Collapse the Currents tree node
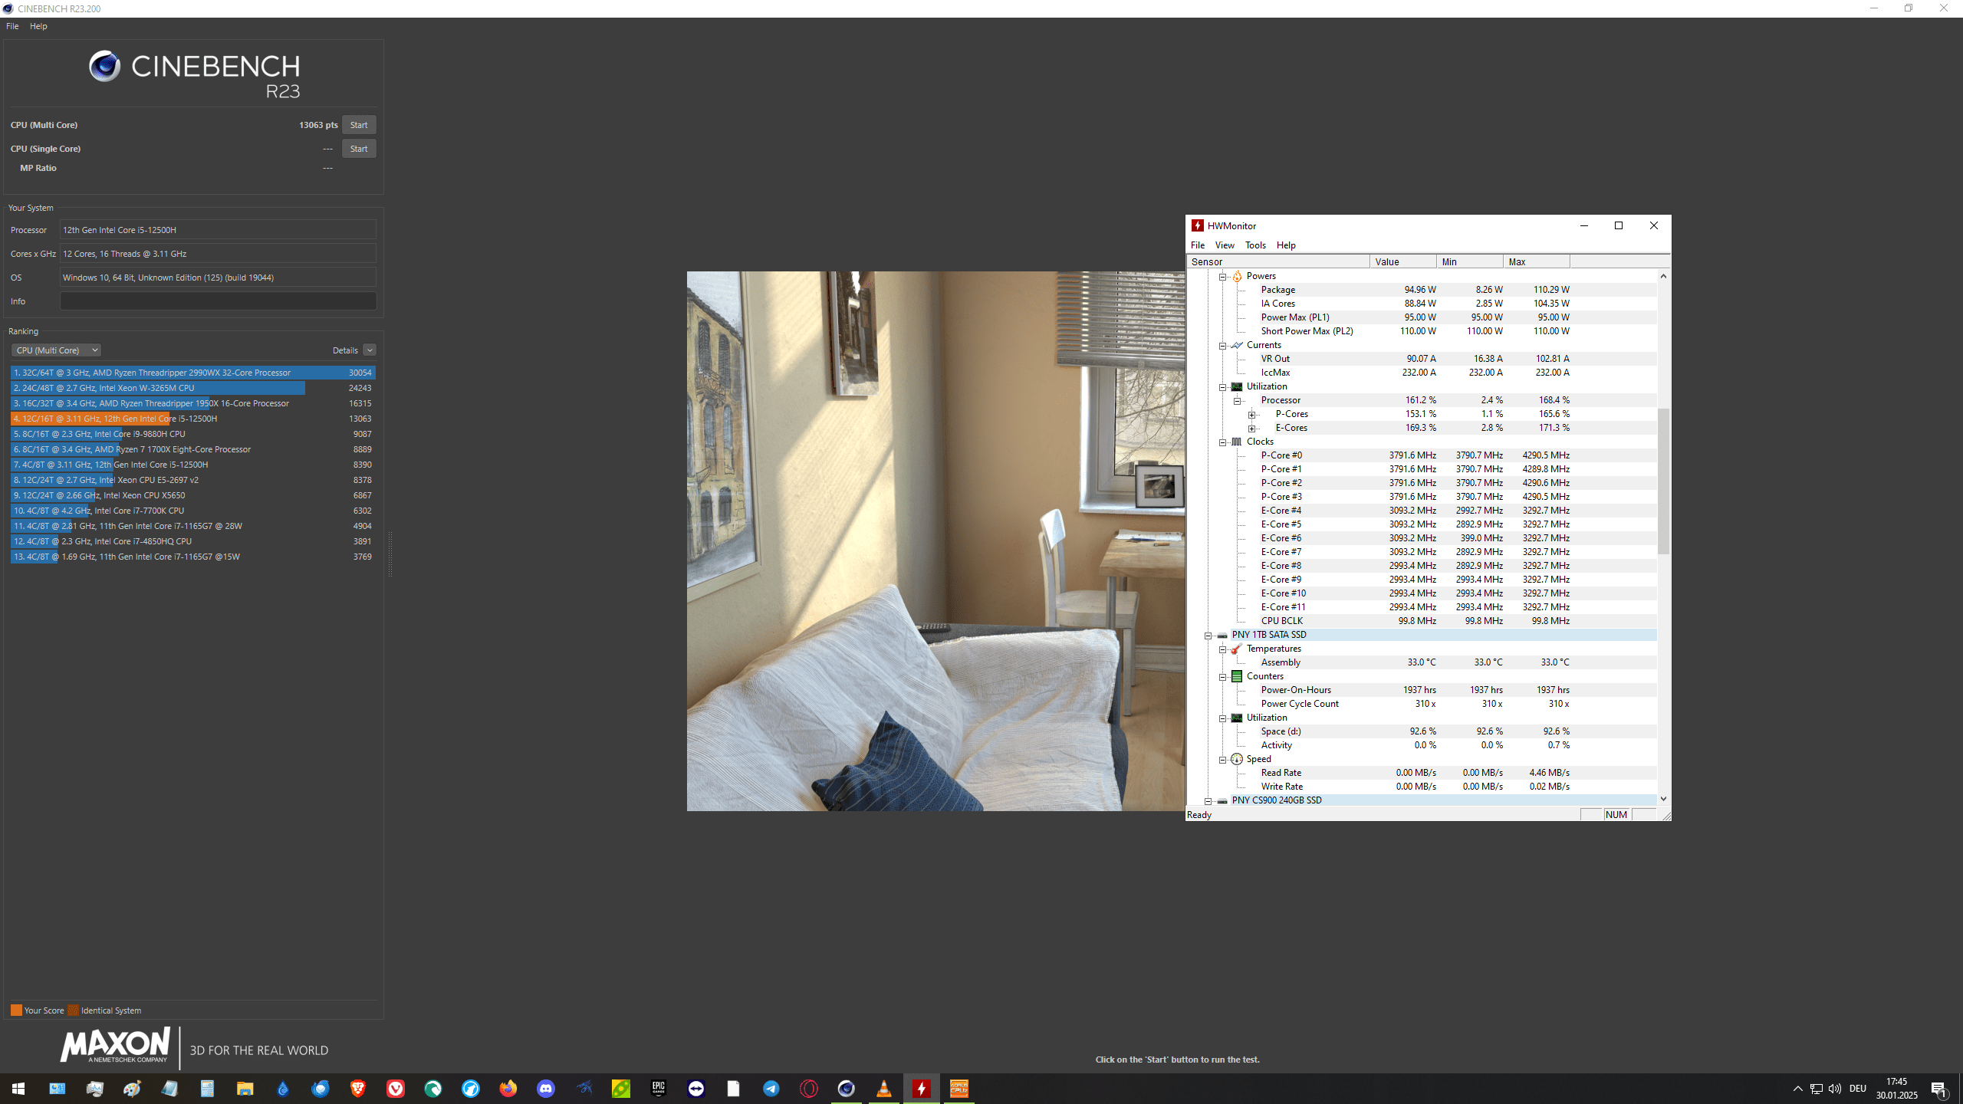The height and width of the screenshot is (1104, 1963). (1223, 346)
